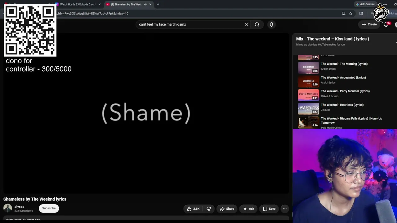
Task: Click the '232 subscribers' text
Action: coord(24,211)
